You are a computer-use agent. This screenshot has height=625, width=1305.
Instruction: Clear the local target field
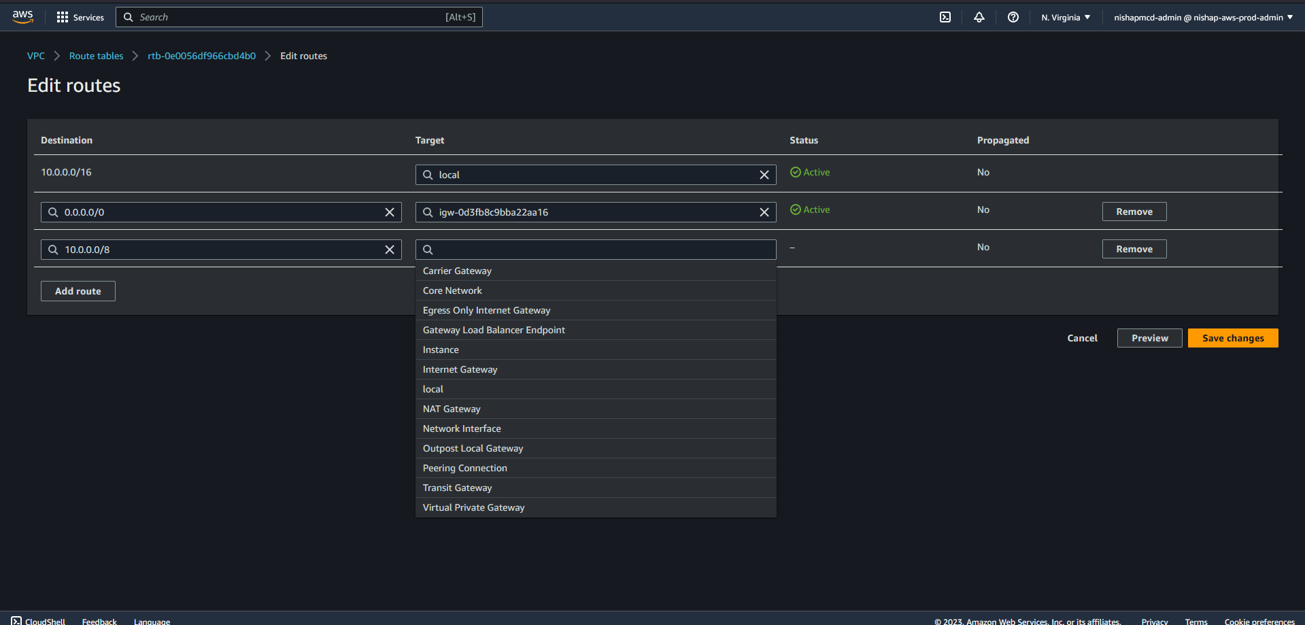pyautogui.click(x=764, y=175)
